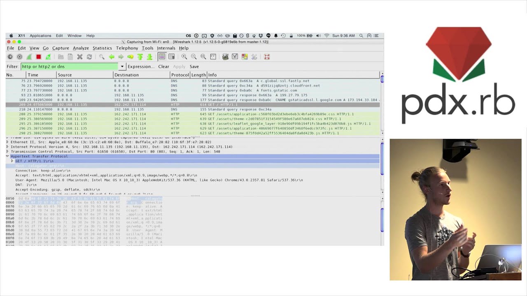The width and height of the screenshot is (527, 296).
Task: Reset text zoom to normal size
Action: (x=203, y=57)
